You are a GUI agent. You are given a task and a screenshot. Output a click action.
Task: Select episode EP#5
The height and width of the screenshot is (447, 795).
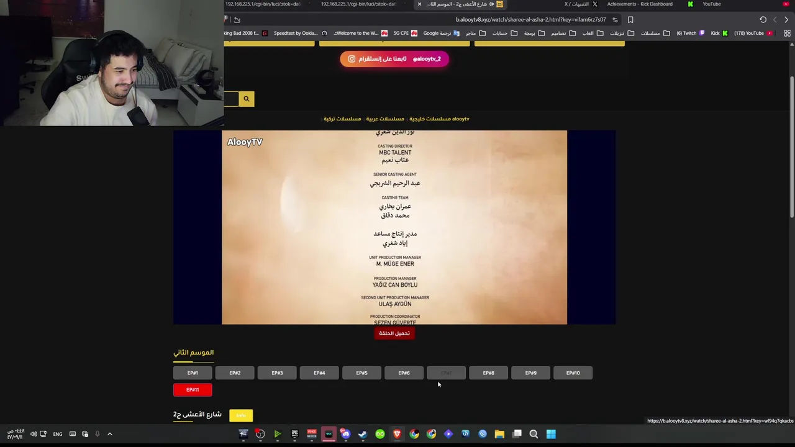(361, 373)
